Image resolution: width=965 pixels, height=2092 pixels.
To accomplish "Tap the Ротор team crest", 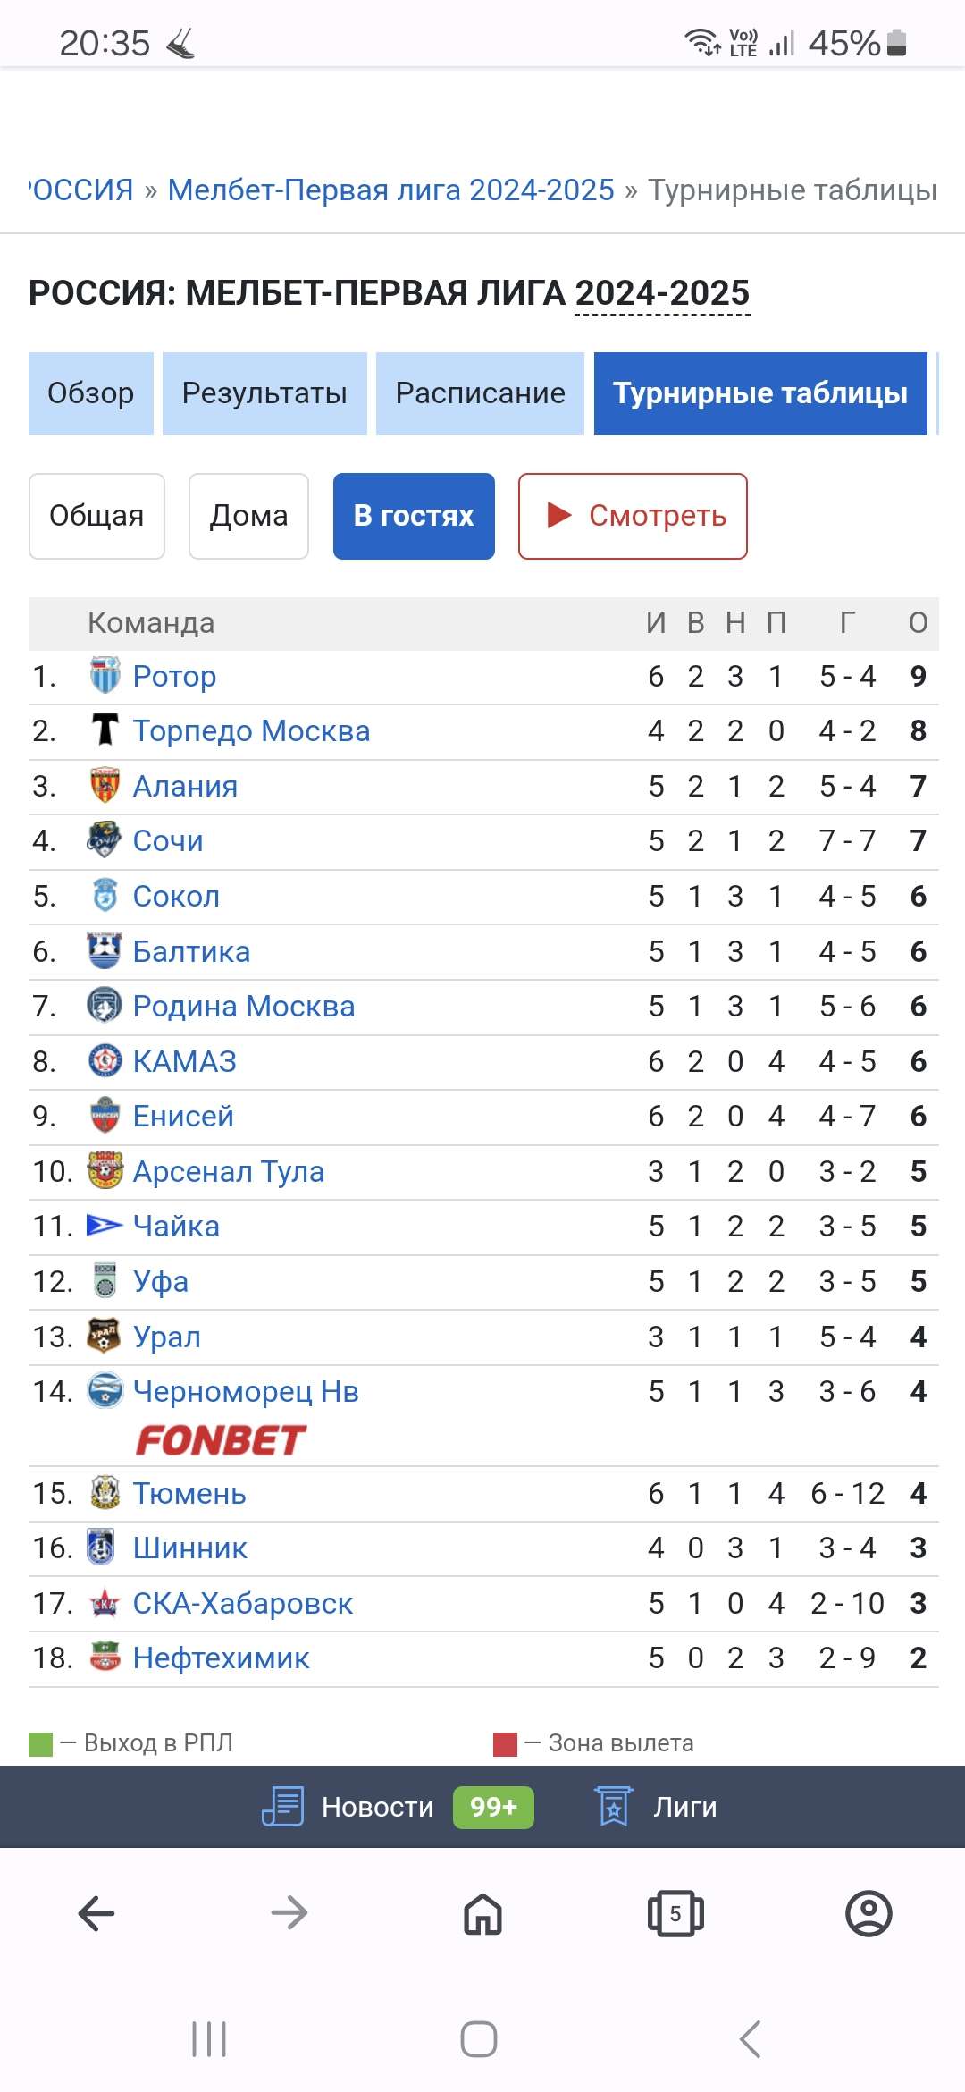I will click(x=105, y=676).
